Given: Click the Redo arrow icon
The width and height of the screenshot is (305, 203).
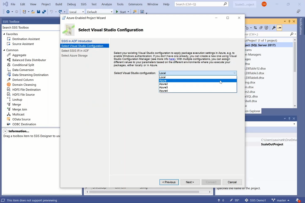Looking at the screenshot, I should pos(60,12).
